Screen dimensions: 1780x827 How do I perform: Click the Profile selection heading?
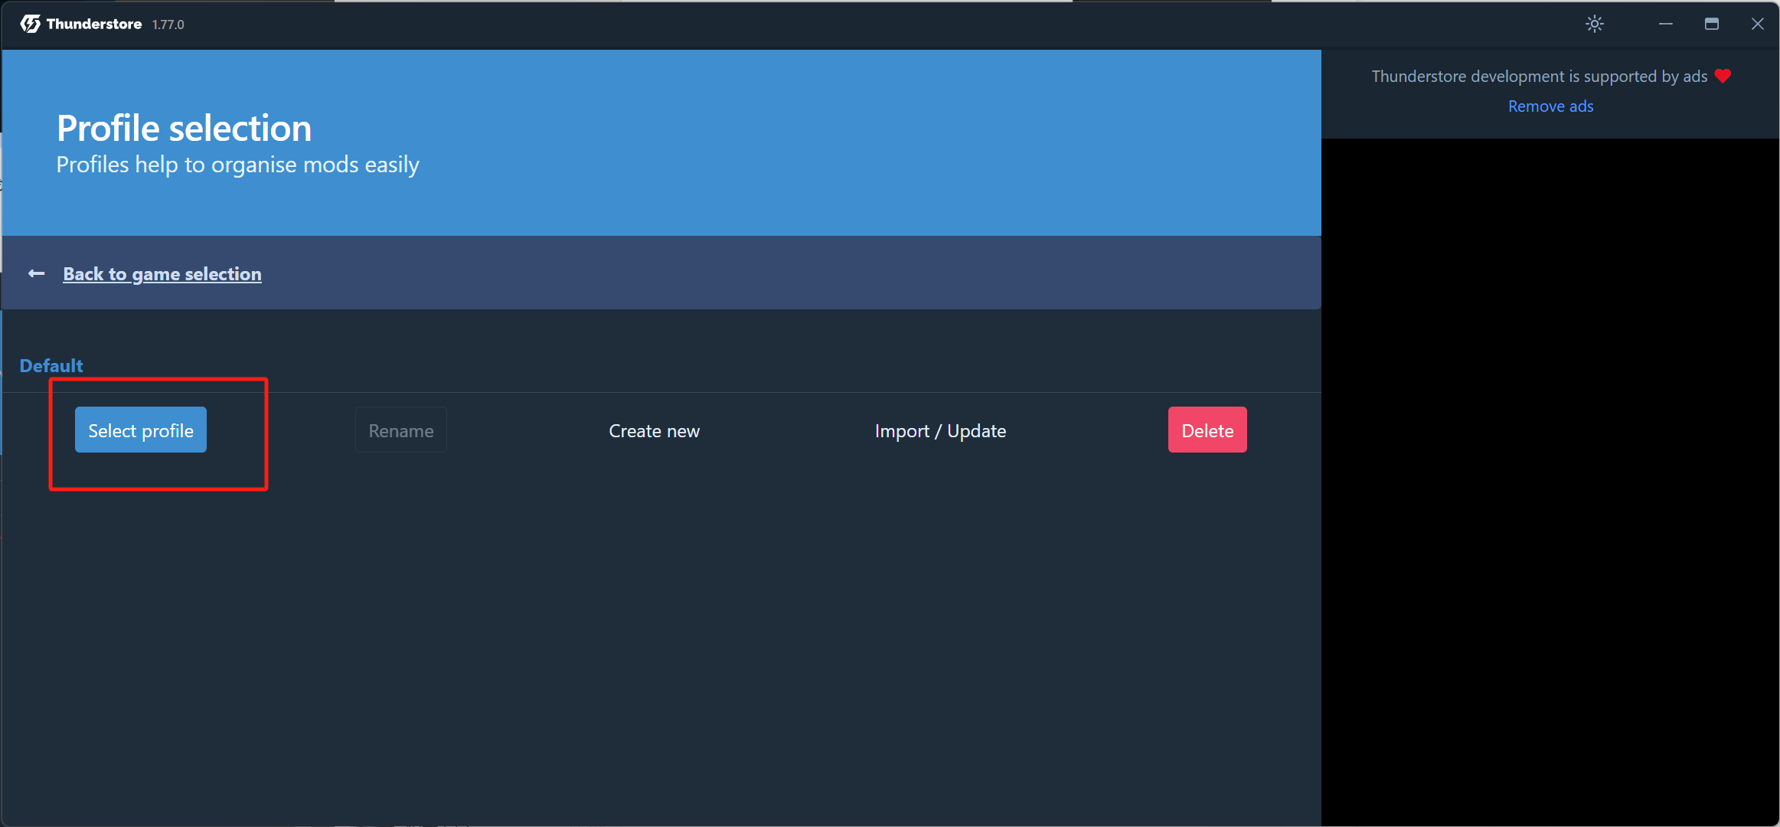pos(184,129)
